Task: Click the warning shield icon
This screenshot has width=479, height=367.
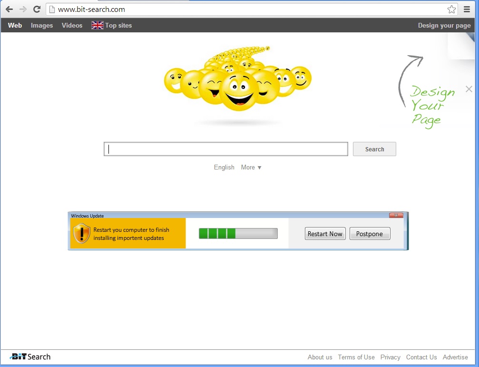Action: coord(82,233)
